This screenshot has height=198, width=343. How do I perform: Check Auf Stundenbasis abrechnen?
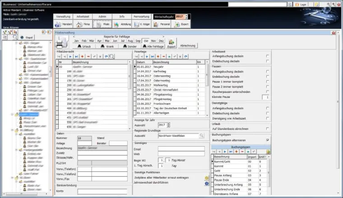pos(268,129)
